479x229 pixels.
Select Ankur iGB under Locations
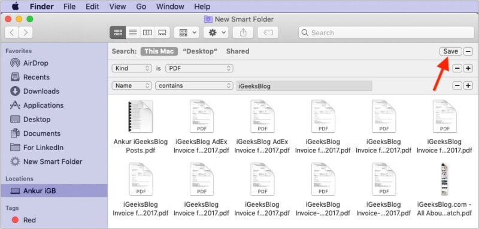pos(54,191)
